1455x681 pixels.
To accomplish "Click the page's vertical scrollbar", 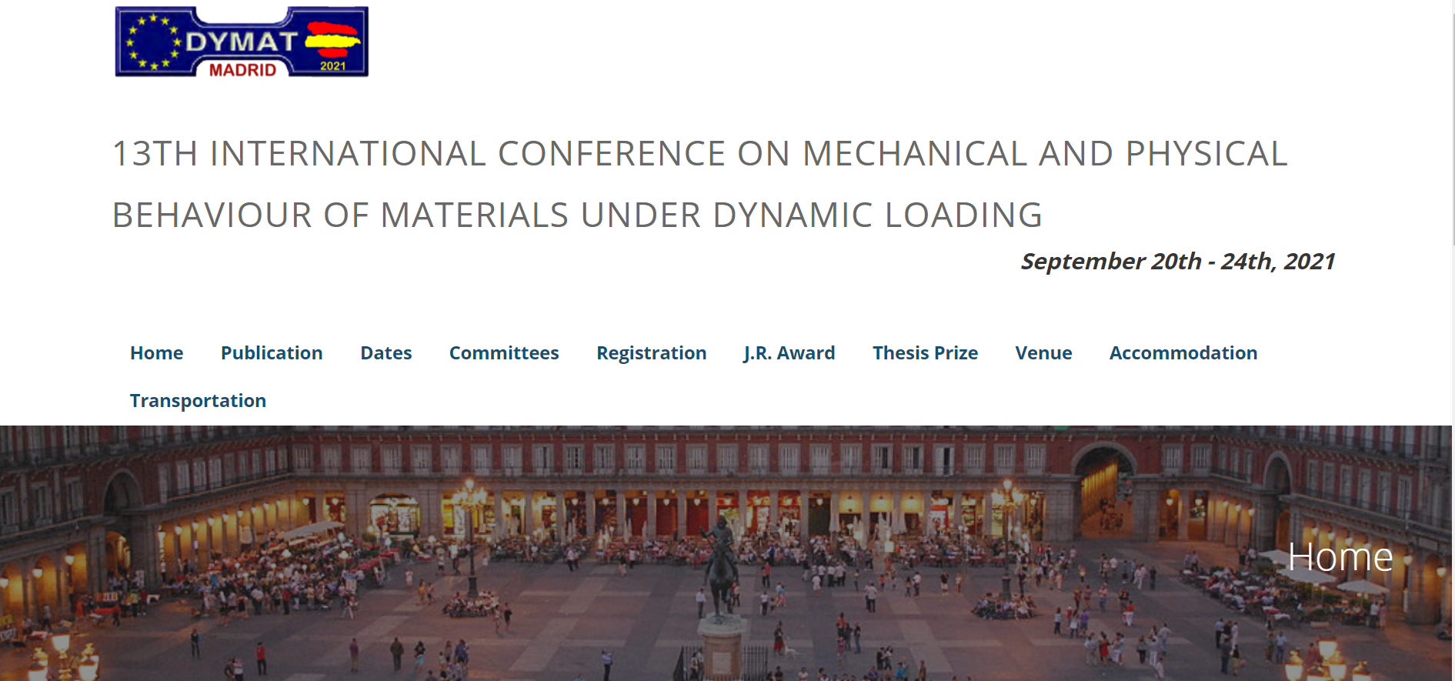I will click(x=1451, y=123).
